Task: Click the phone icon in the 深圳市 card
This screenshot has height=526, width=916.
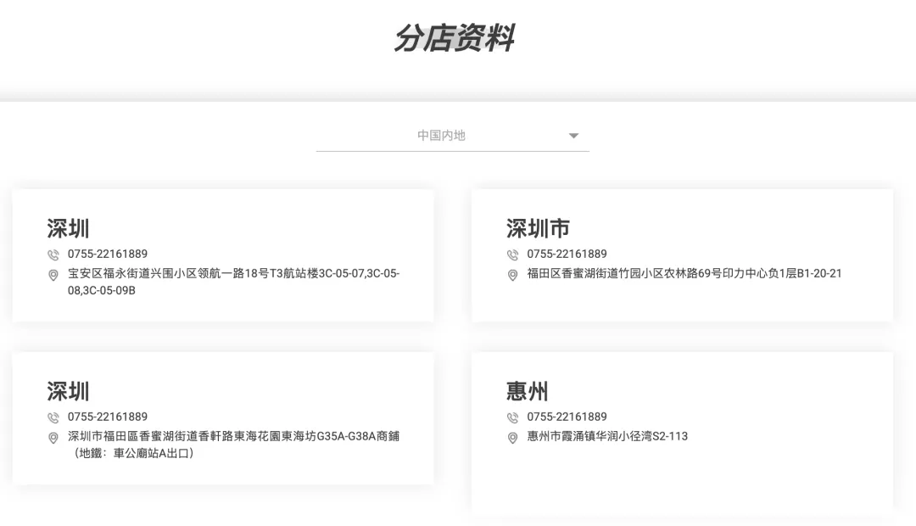Action: 512,255
